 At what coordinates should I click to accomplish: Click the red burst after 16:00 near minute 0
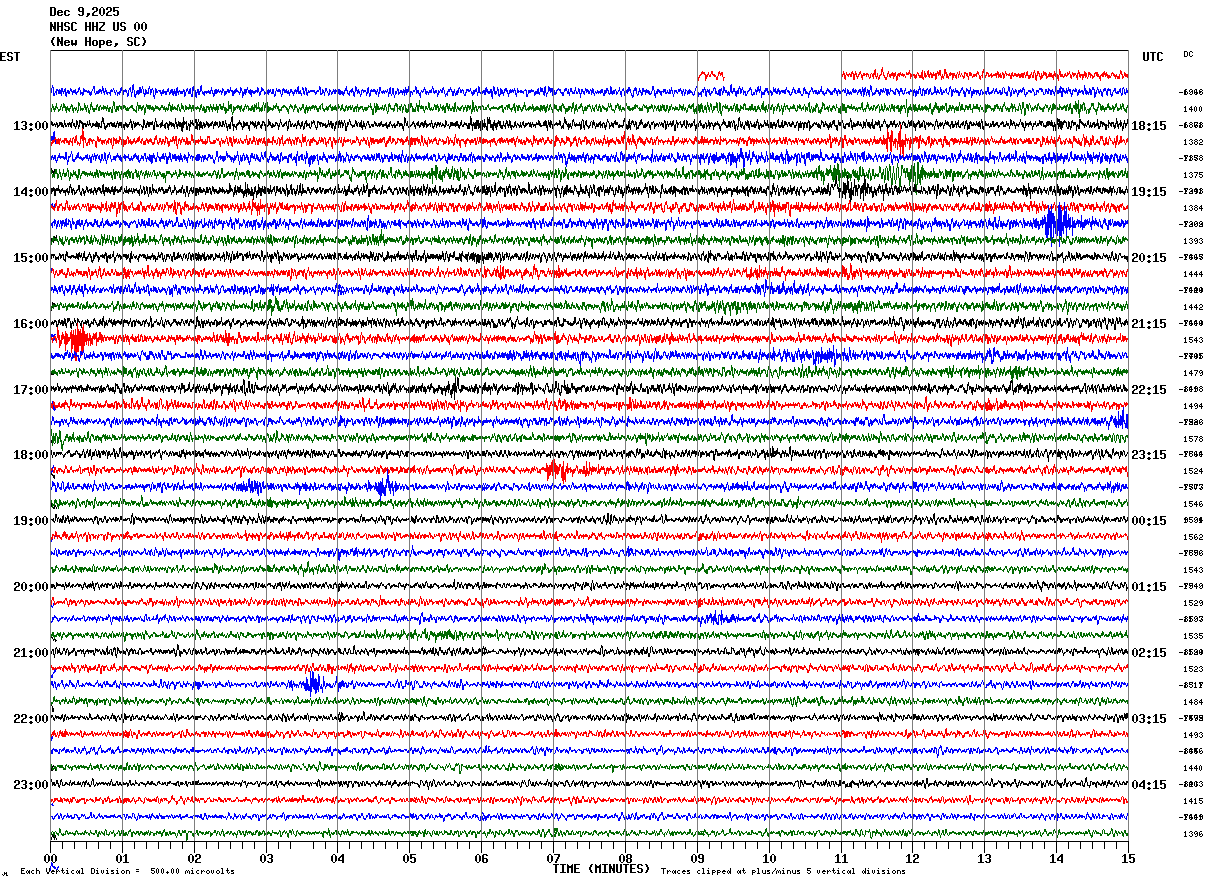click(76, 340)
